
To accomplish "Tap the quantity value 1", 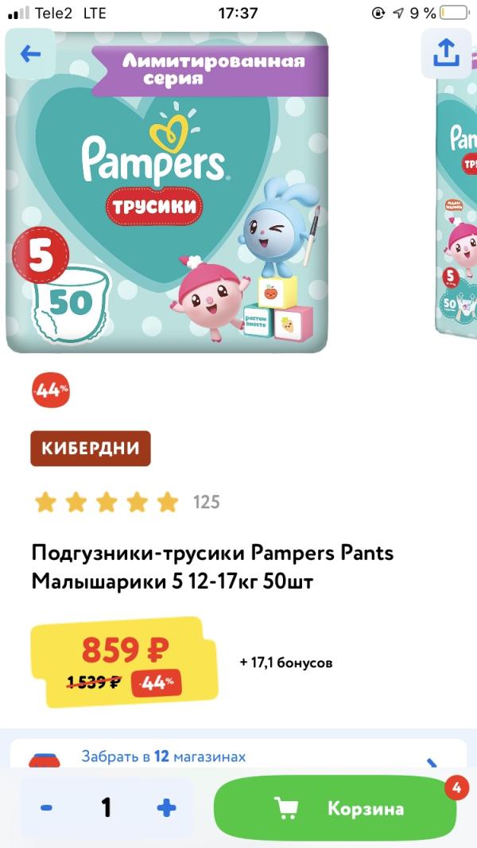I will coord(107,808).
